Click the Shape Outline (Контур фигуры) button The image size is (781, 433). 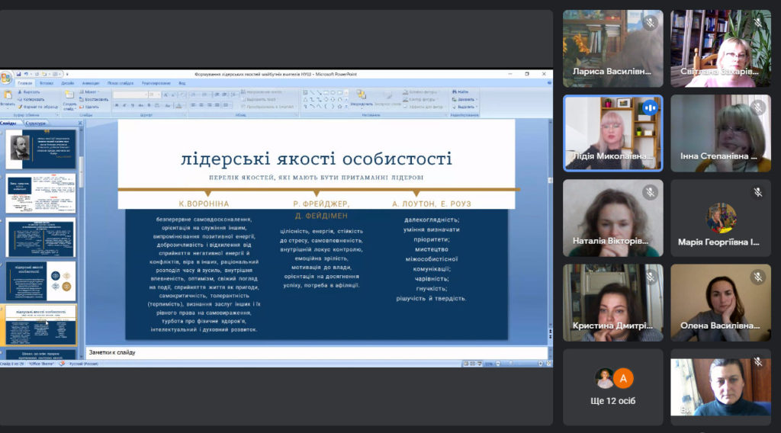[x=422, y=99]
